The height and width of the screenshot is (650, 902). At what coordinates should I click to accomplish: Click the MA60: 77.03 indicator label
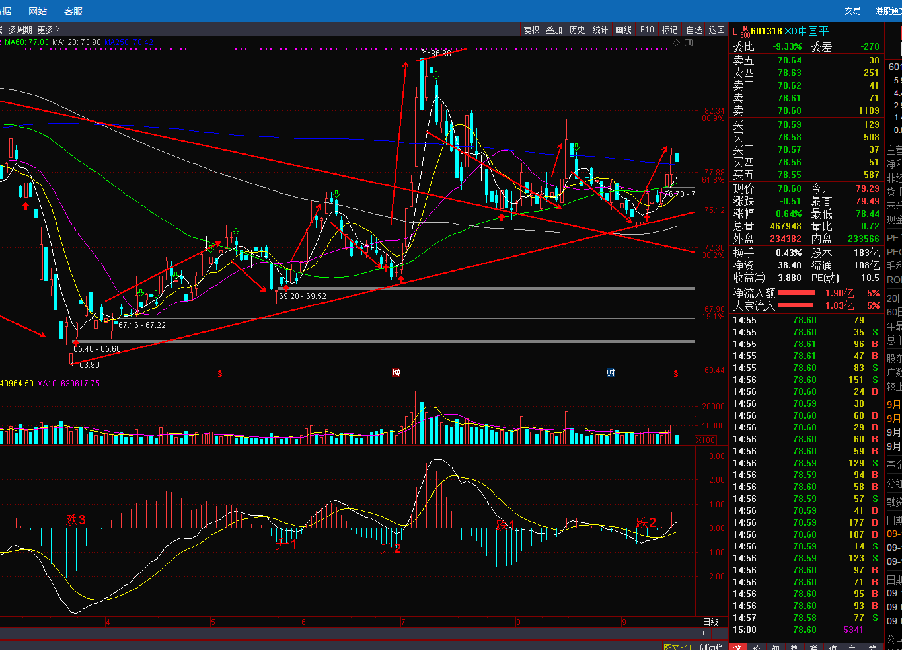(27, 42)
